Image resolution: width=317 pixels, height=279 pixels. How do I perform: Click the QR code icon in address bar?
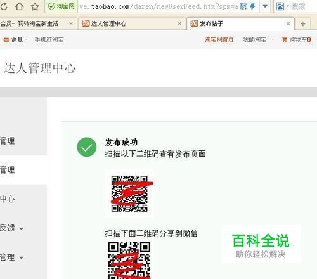click(x=243, y=6)
